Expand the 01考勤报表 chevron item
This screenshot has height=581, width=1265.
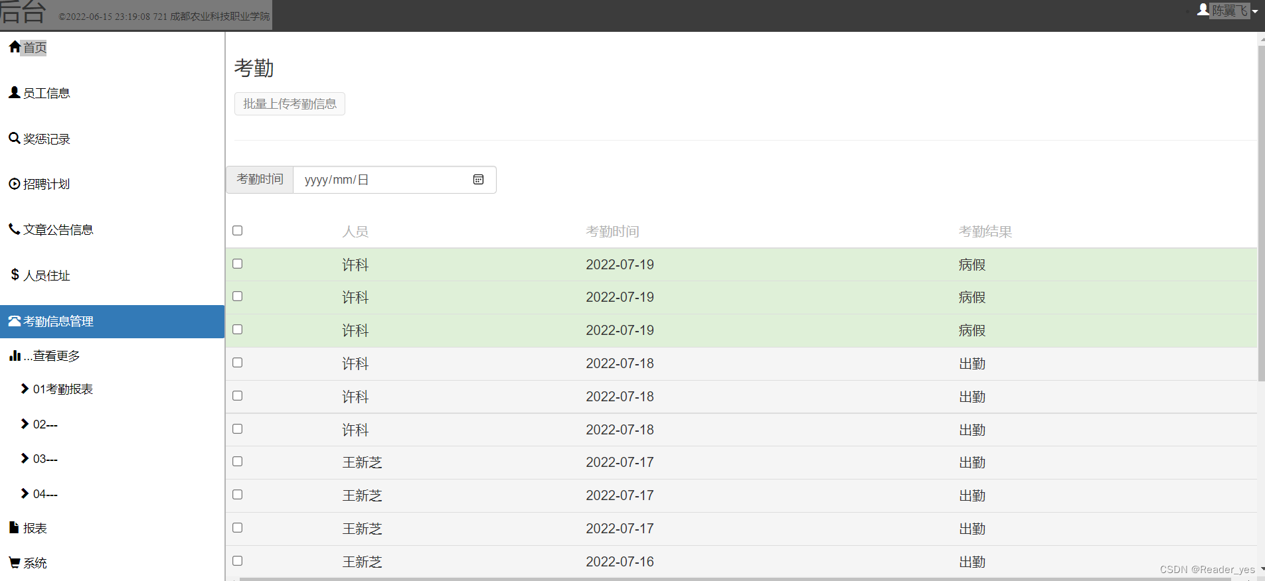[57, 389]
